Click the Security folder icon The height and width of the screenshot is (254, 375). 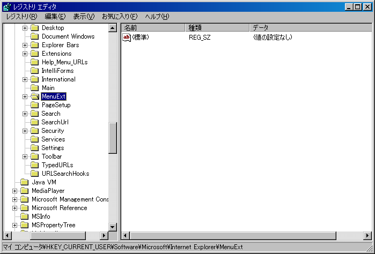[x=35, y=131]
